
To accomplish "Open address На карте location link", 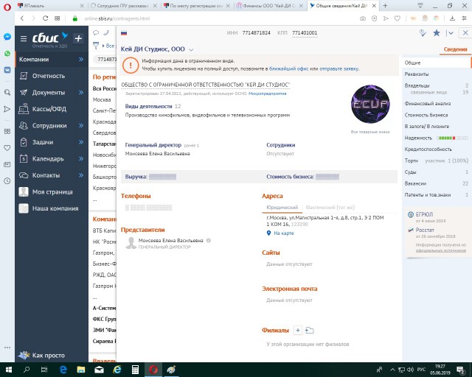I will click(x=283, y=233).
